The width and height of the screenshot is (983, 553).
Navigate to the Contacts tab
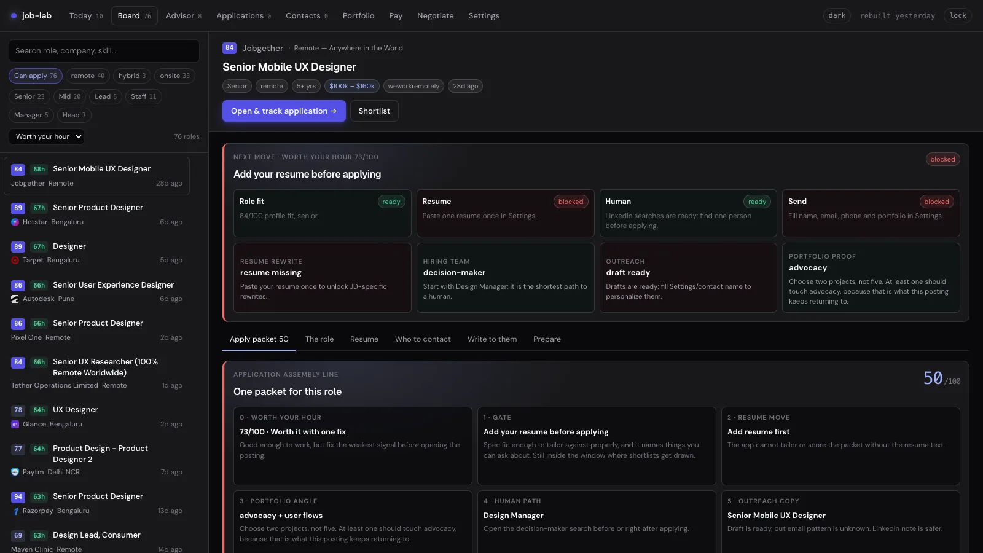[x=307, y=16]
